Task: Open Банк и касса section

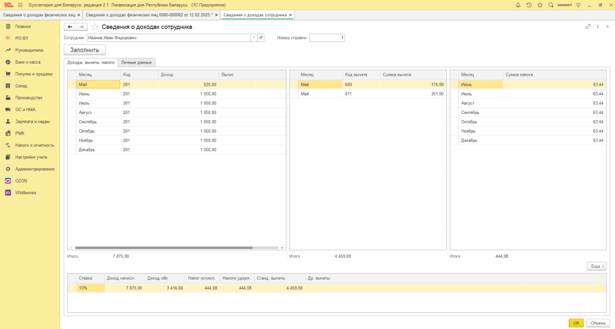Action: pyautogui.click(x=28, y=62)
